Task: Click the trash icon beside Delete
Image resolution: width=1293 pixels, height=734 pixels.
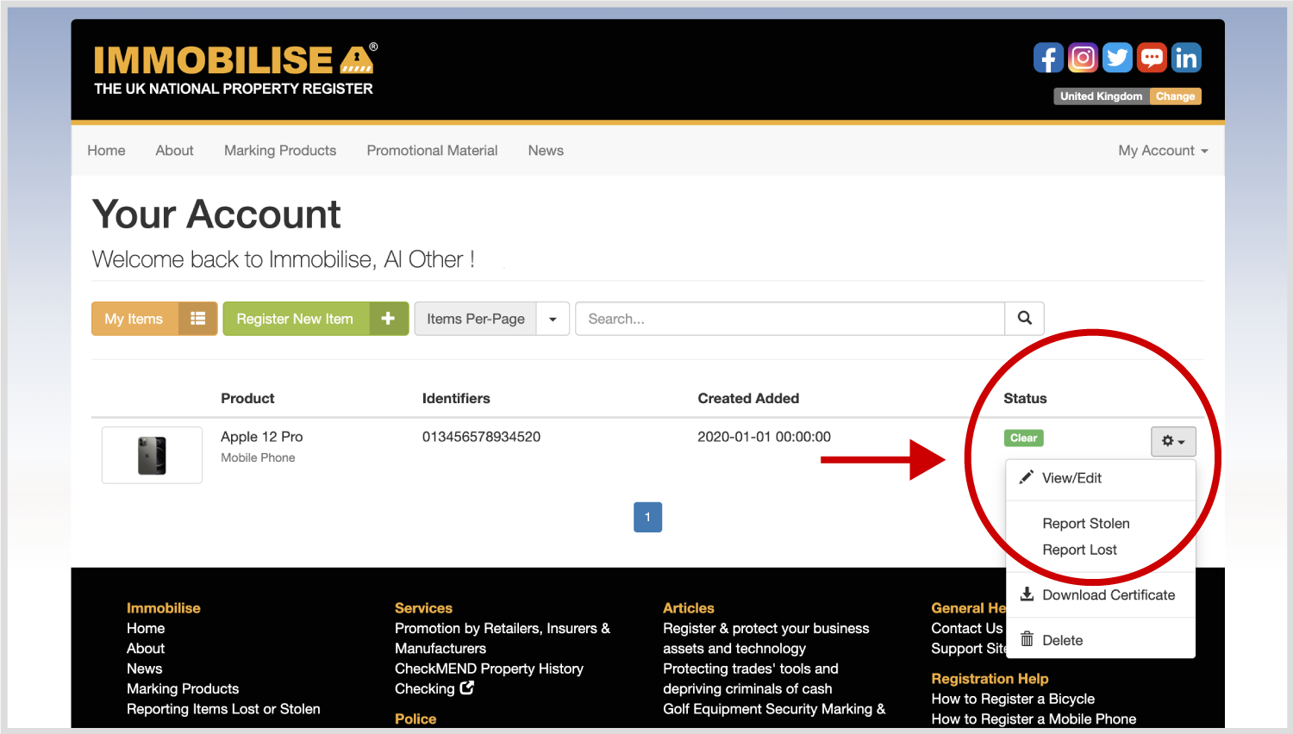Action: pos(1027,639)
